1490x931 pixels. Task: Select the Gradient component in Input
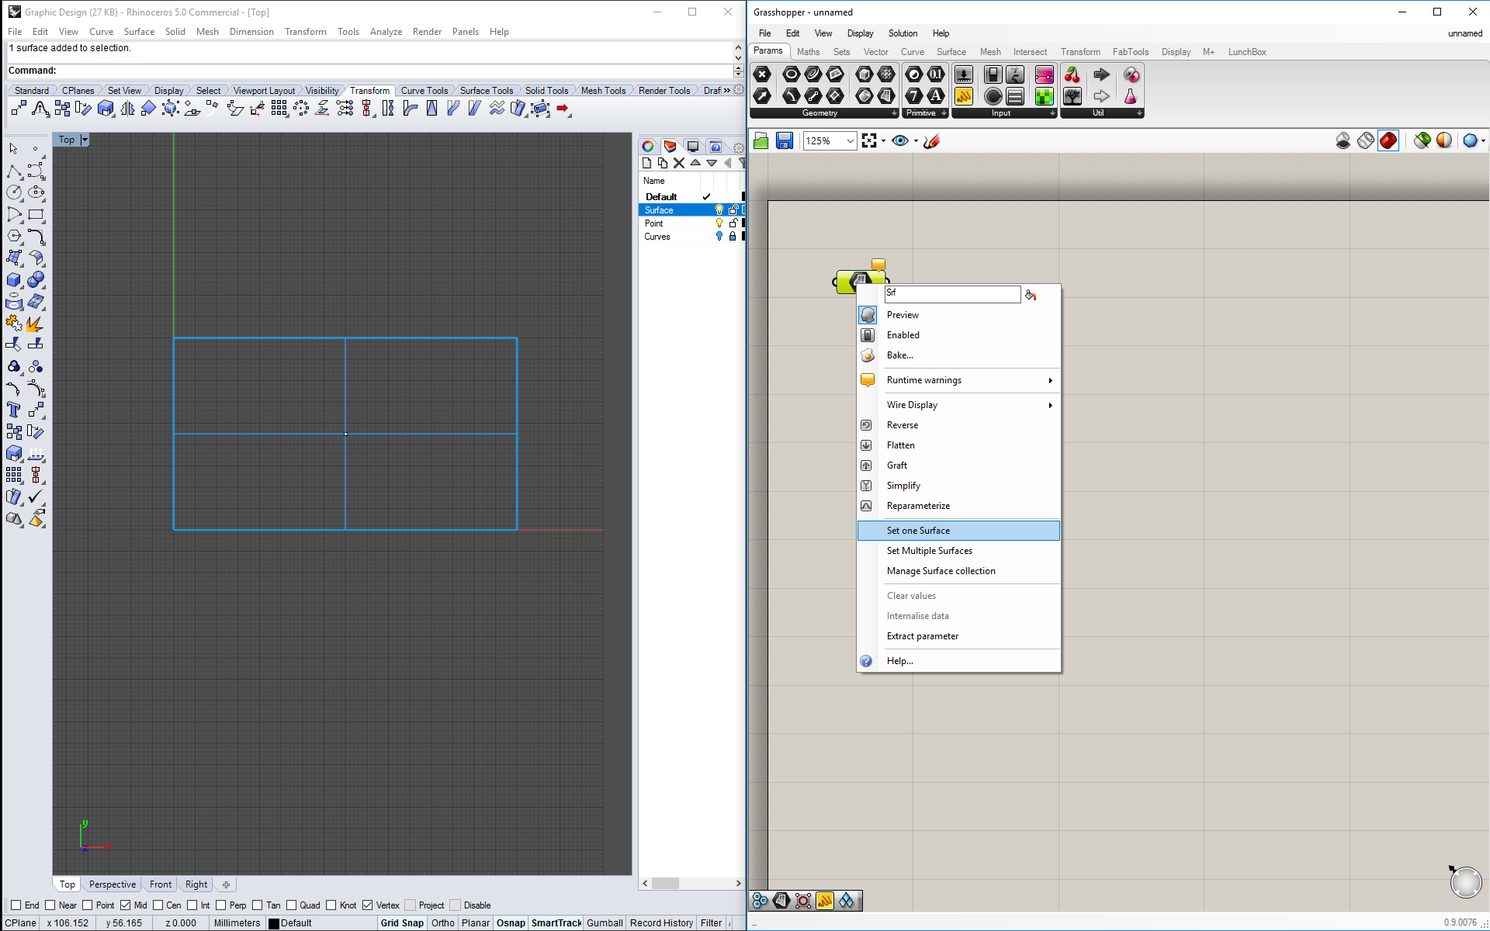1045,74
